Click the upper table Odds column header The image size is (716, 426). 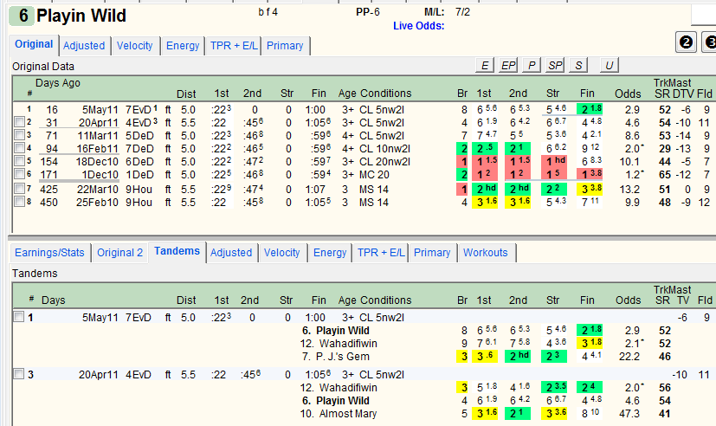(x=628, y=94)
